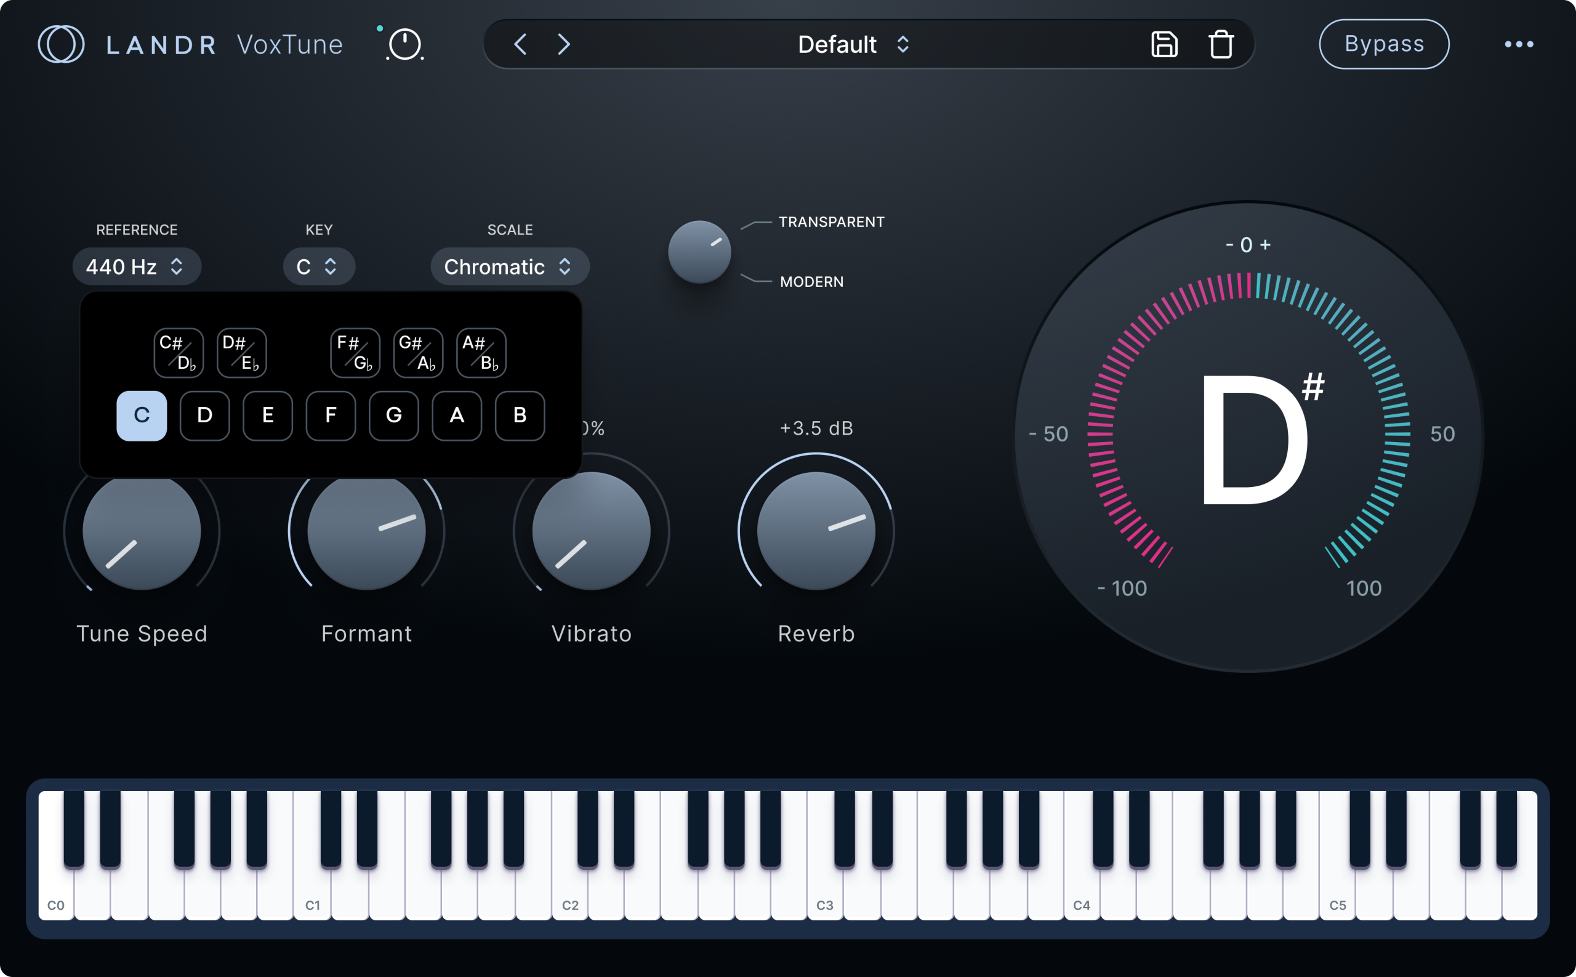
Task: Choose G as the key
Action: 393,416
